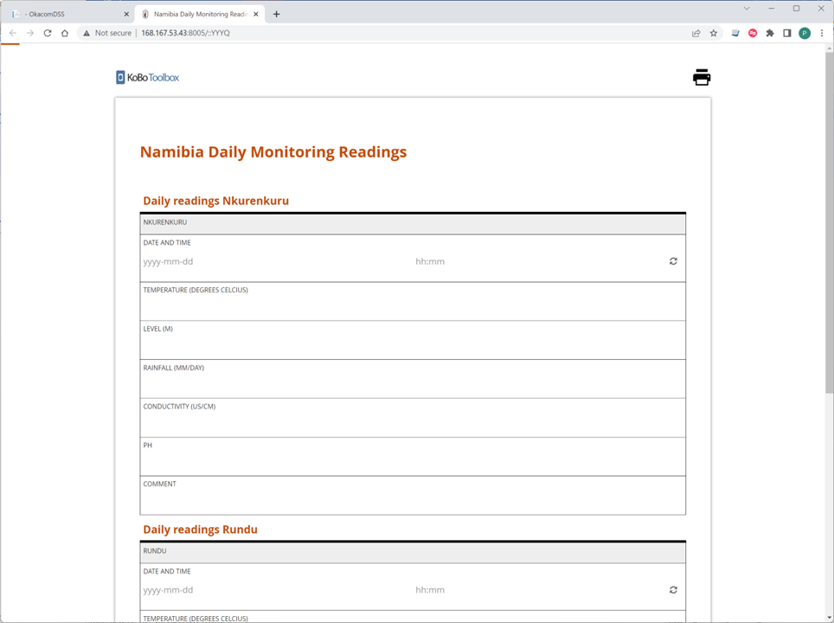The width and height of the screenshot is (834, 623).
Task: Click the red extension icon
Action: pyautogui.click(x=753, y=33)
